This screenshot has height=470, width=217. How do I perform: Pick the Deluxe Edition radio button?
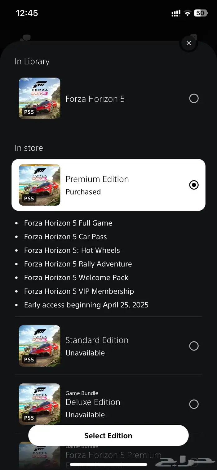click(x=194, y=404)
